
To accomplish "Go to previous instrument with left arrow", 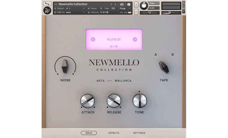I will (111, 4).
